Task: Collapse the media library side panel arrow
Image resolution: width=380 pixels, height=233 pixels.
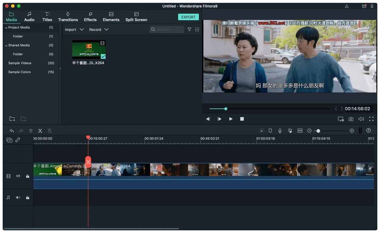Action: click(x=60, y=69)
